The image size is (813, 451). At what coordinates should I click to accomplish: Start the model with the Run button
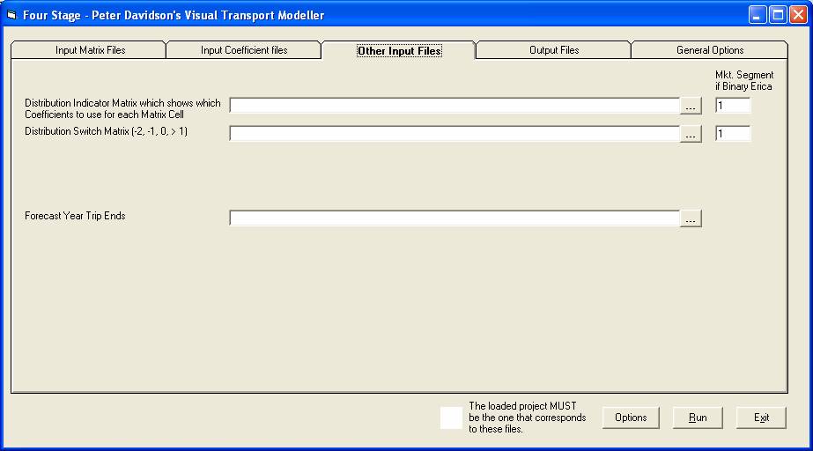pyautogui.click(x=698, y=418)
